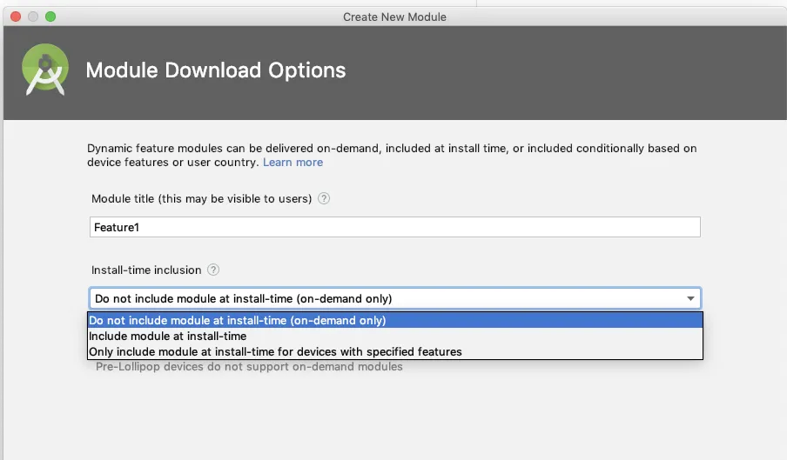Image resolution: width=787 pixels, height=460 pixels.
Task: Maximize the window with the green button
Action: pos(50,17)
